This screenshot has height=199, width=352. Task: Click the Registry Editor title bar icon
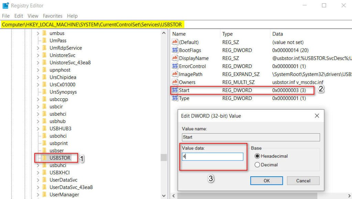(x=5, y=5)
